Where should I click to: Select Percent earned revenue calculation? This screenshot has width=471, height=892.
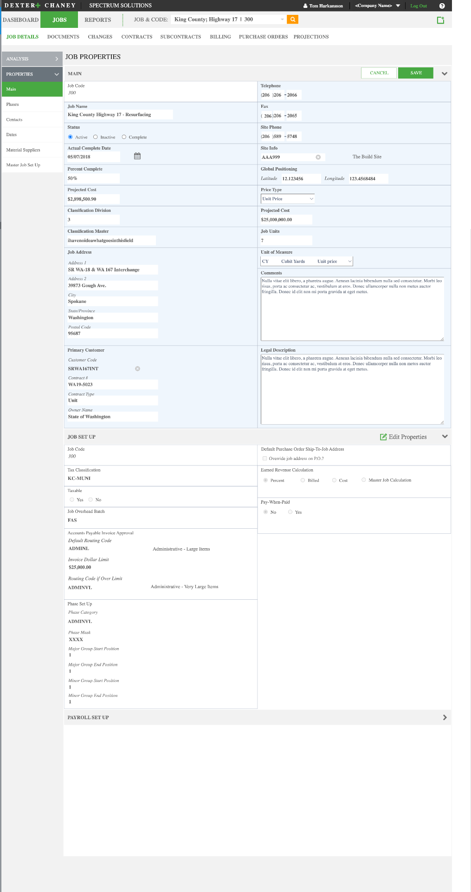click(265, 480)
